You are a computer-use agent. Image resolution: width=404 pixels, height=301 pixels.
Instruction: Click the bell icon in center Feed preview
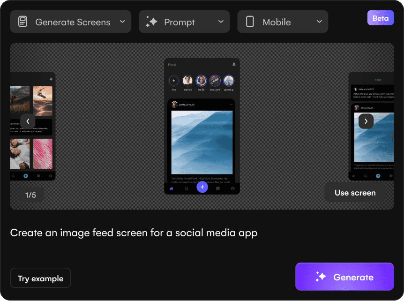pos(234,64)
